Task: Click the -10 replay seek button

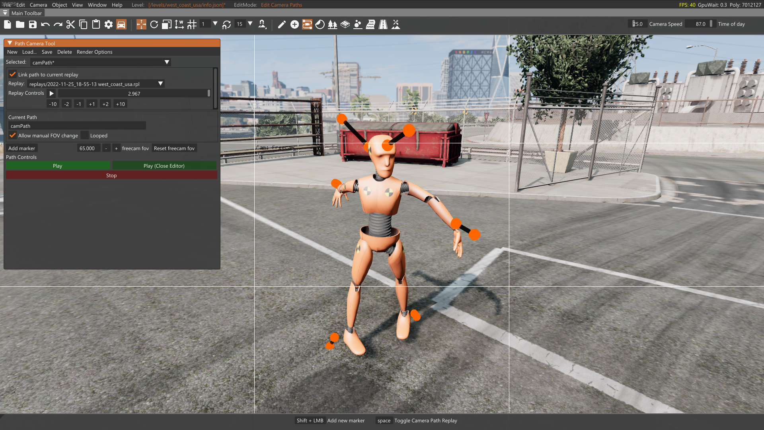Action: [x=53, y=104]
